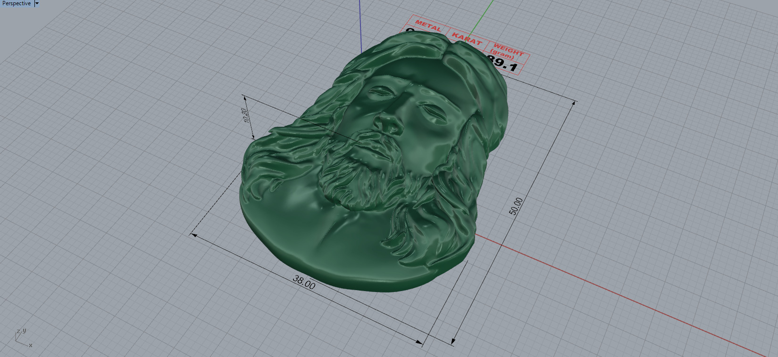The width and height of the screenshot is (778, 357).
Task: Click the WEIGHT (gram) table header
Action: coord(506,51)
